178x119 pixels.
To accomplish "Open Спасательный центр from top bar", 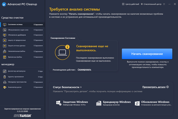I will pos(151,4).
